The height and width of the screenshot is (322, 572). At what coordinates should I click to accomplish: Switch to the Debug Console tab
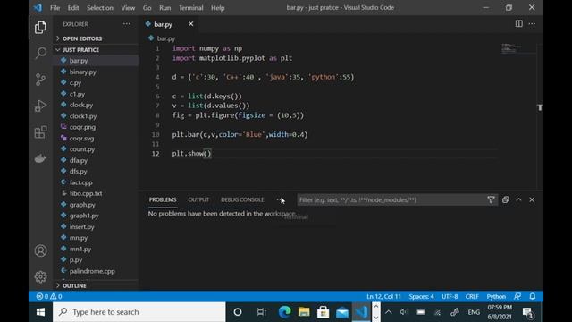pyautogui.click(x=242, y=199)
